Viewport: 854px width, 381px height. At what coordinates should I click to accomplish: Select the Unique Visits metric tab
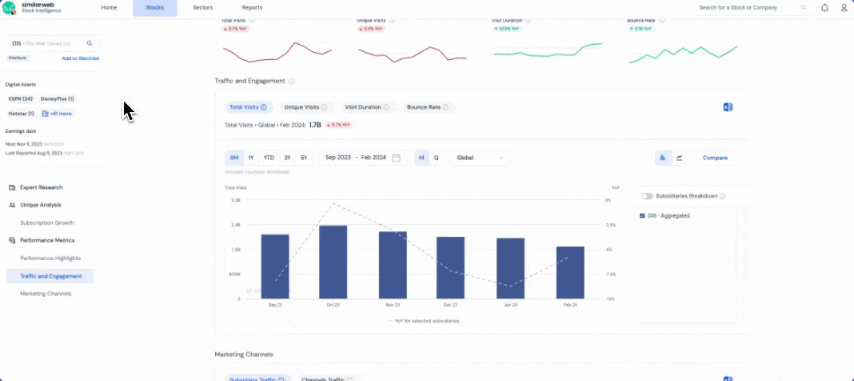(x=305, y=107)
